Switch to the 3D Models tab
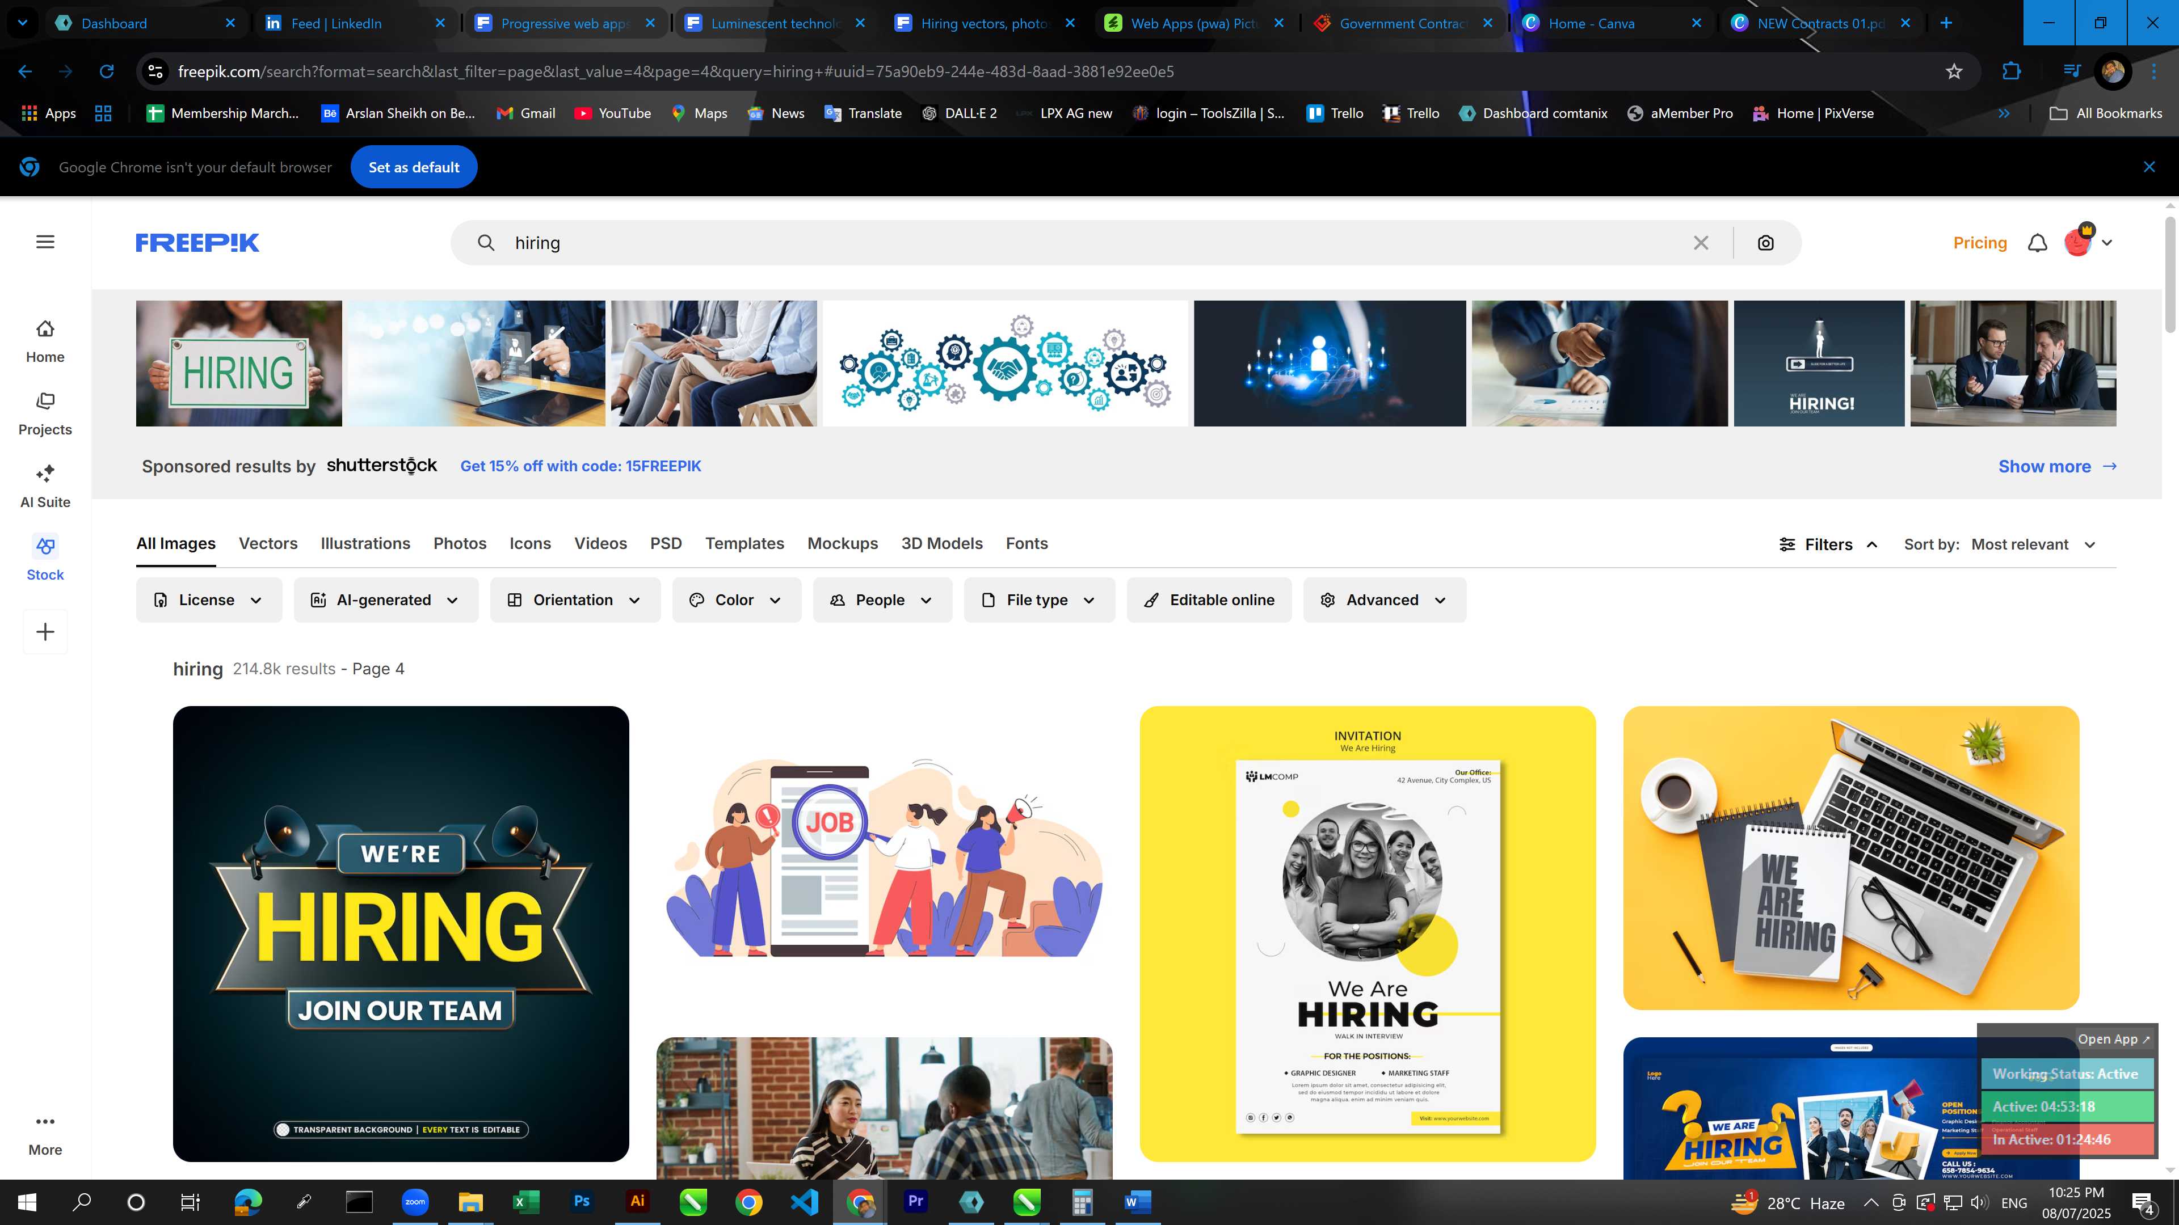Viewport: 2179px width, 1225px height. click(x=941, y=544)
